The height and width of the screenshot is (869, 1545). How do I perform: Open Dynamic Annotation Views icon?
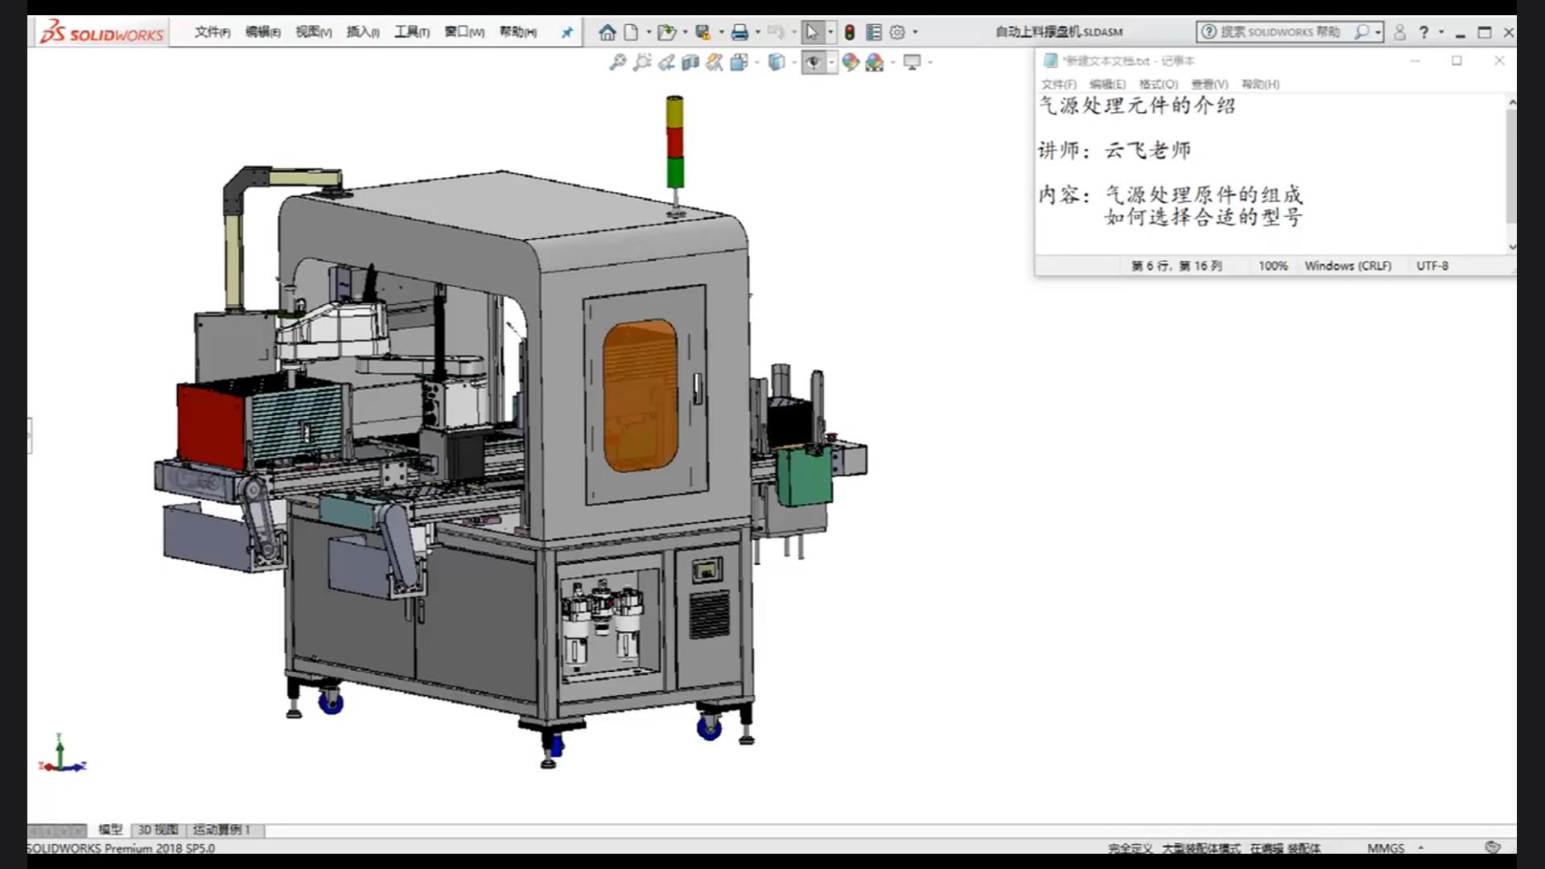point(715,62)
